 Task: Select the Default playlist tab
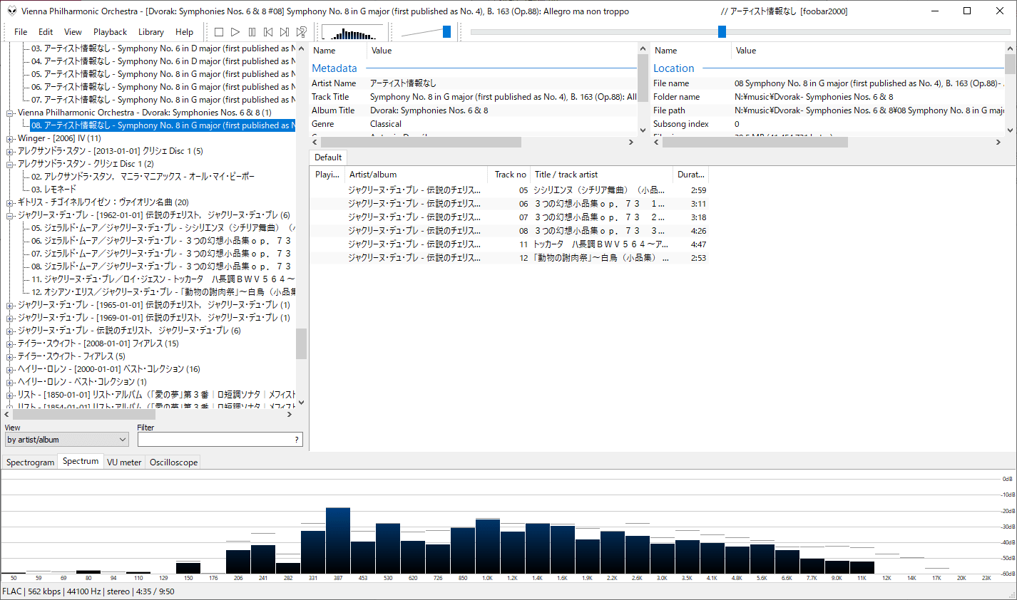[x=327, y=157]
